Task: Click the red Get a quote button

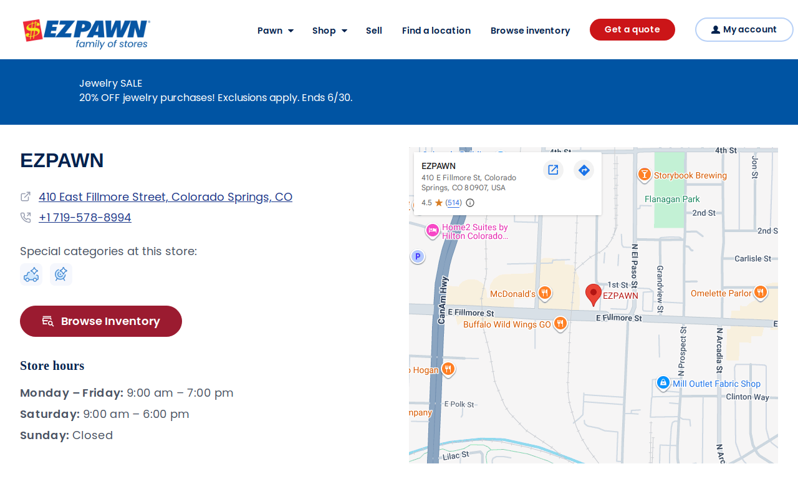Action: tap(632, 30)
